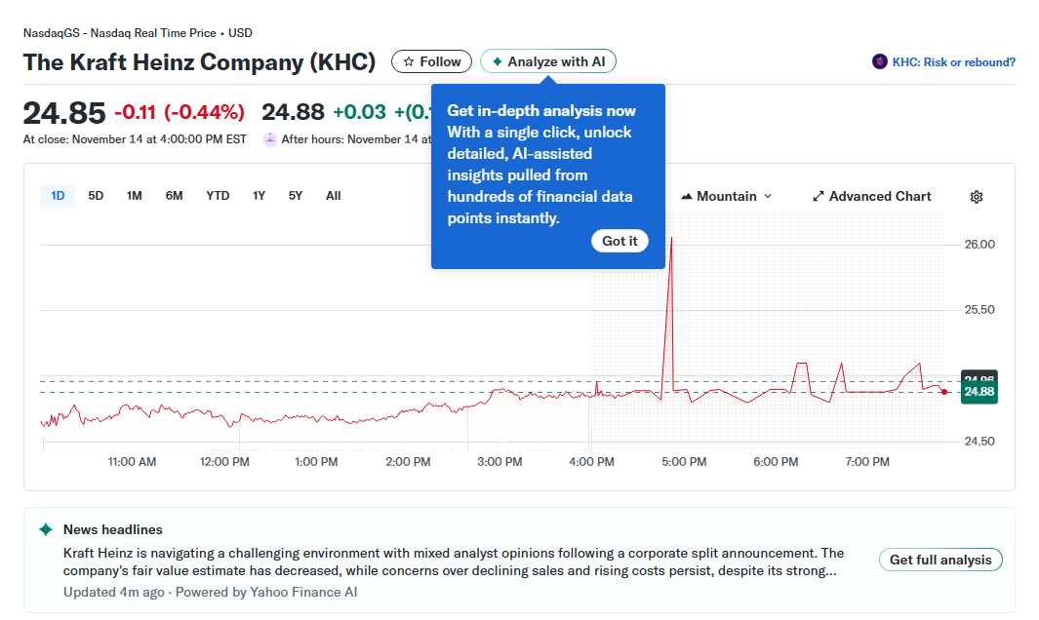Launch Analyze with AI
Screen dimensions: 1039x620
pyautogui.click(x=548, y=60)
